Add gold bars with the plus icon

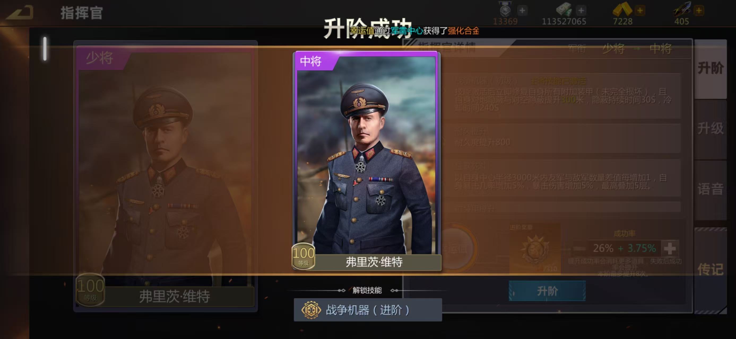tap(640, 11)
